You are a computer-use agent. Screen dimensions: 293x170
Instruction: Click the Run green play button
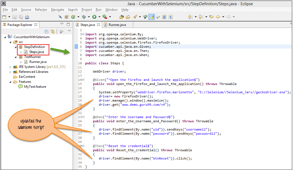[x=94, y=17]
